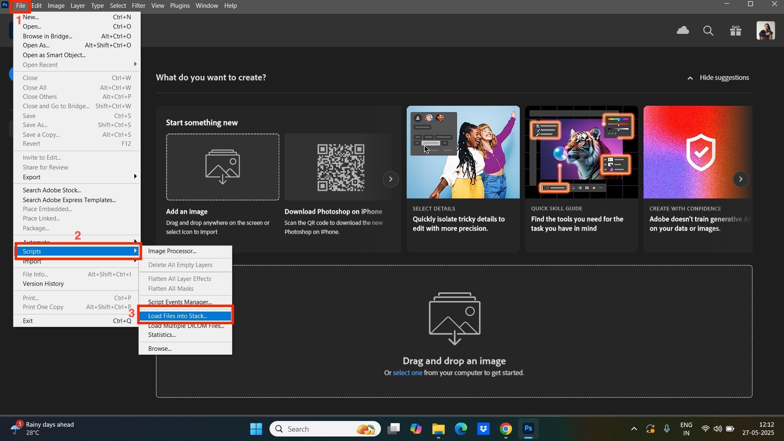Viewport: 784px width, 441px height.
Task: Choose Open As from the File menu
Action: coord(78,45)
